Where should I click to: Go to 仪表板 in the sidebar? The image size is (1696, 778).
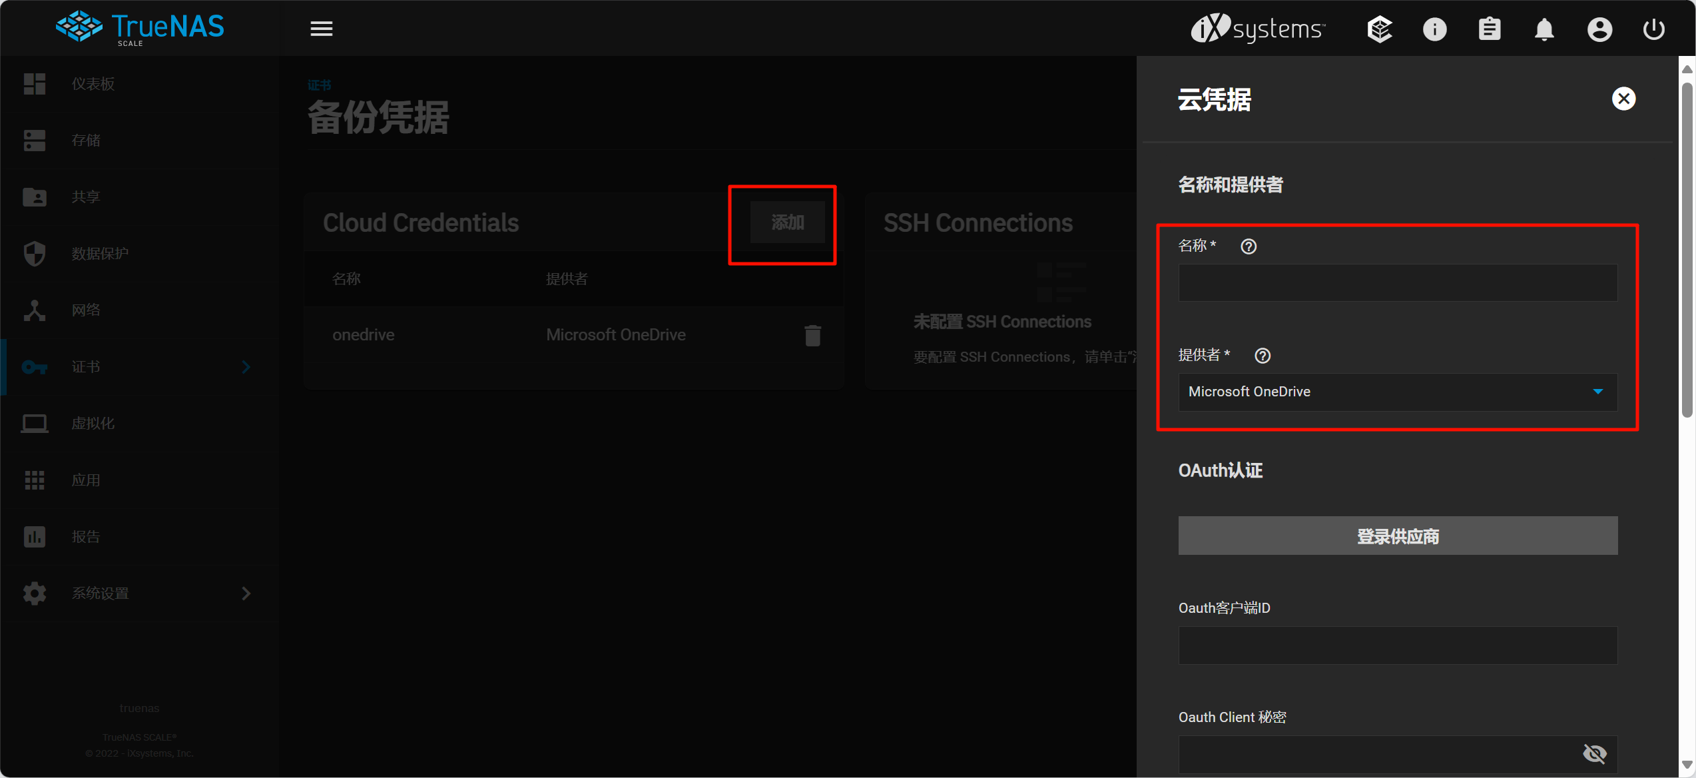click(93, 84)
